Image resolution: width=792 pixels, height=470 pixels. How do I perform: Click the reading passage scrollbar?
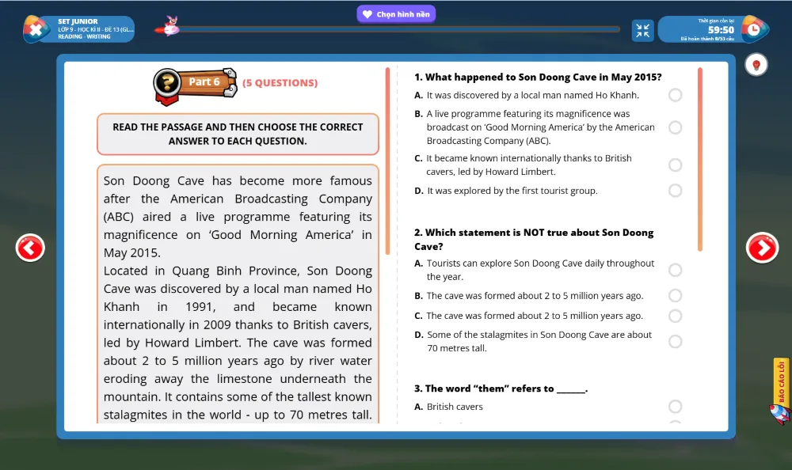click(387, 161)
